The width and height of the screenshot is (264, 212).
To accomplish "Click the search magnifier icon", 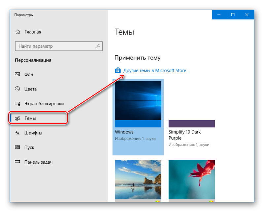I will (98, 46).
